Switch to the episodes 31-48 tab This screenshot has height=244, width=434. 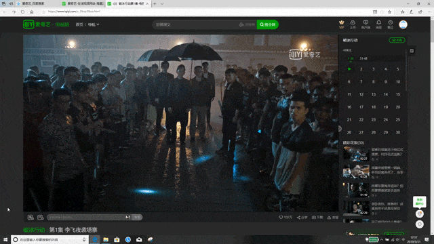pos(363,58)
